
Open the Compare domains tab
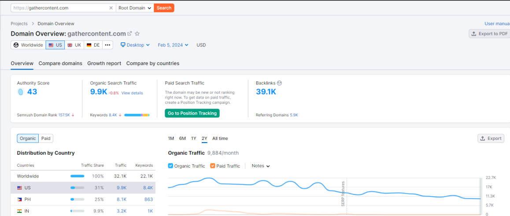pyautogui.click(x=60, y=63)
